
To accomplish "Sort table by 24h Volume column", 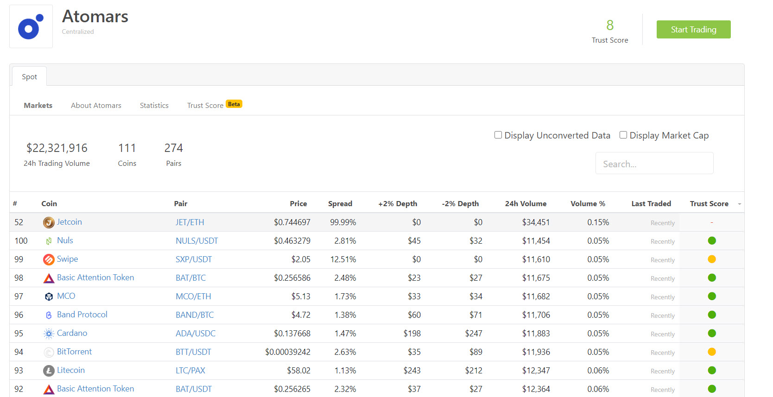I will pyautogui.click(x=526, y=204).
